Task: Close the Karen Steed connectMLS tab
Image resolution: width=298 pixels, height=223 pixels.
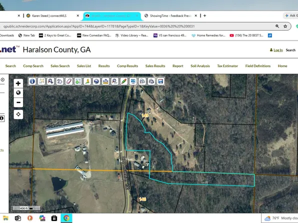Action: [77, 16]
